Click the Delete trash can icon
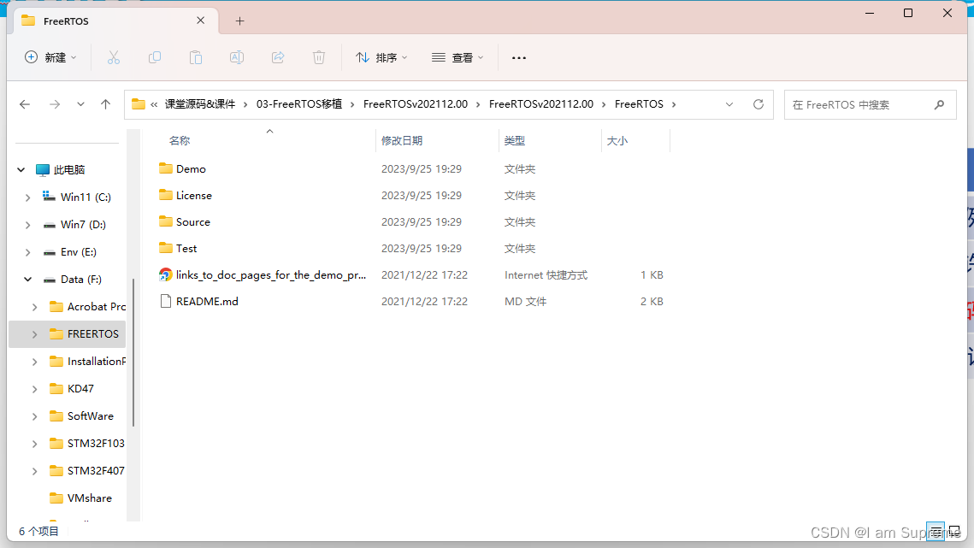This screenshot has height=548, width=974. point(319,58)
